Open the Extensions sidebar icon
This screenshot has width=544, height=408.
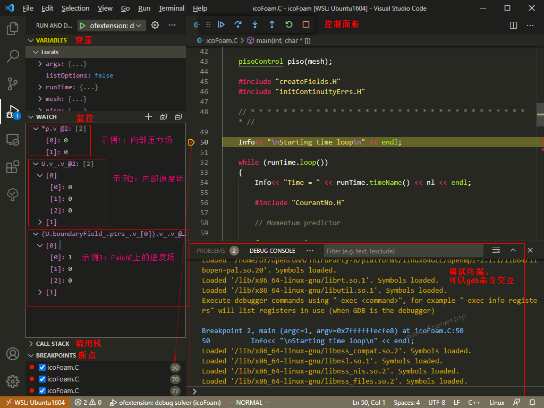click(13, 166)
